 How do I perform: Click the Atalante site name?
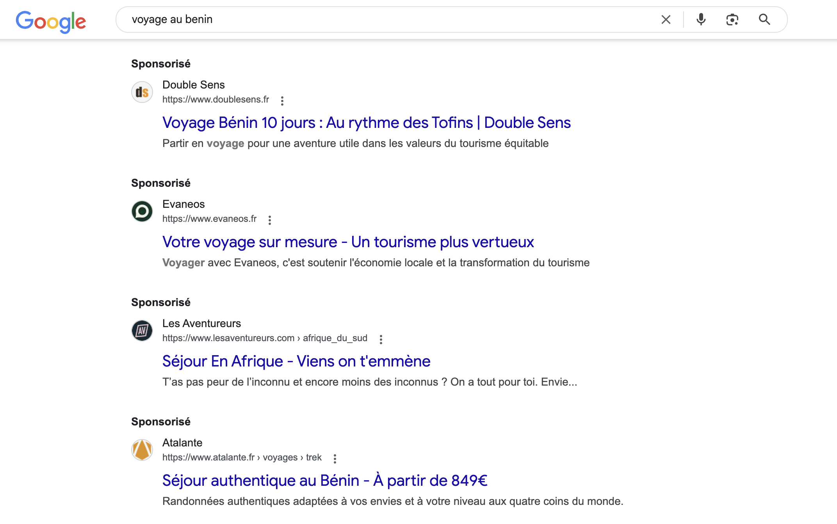coord(182,443)
